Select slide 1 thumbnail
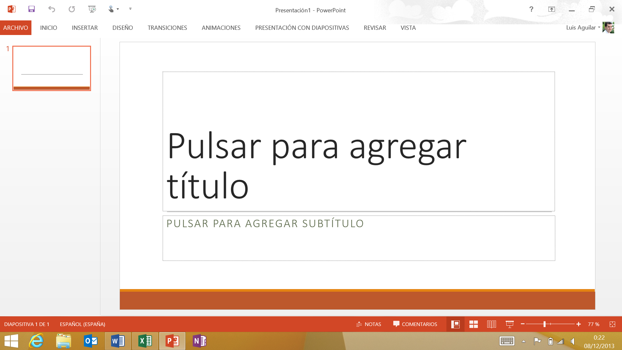 click(x=52, y=68)
